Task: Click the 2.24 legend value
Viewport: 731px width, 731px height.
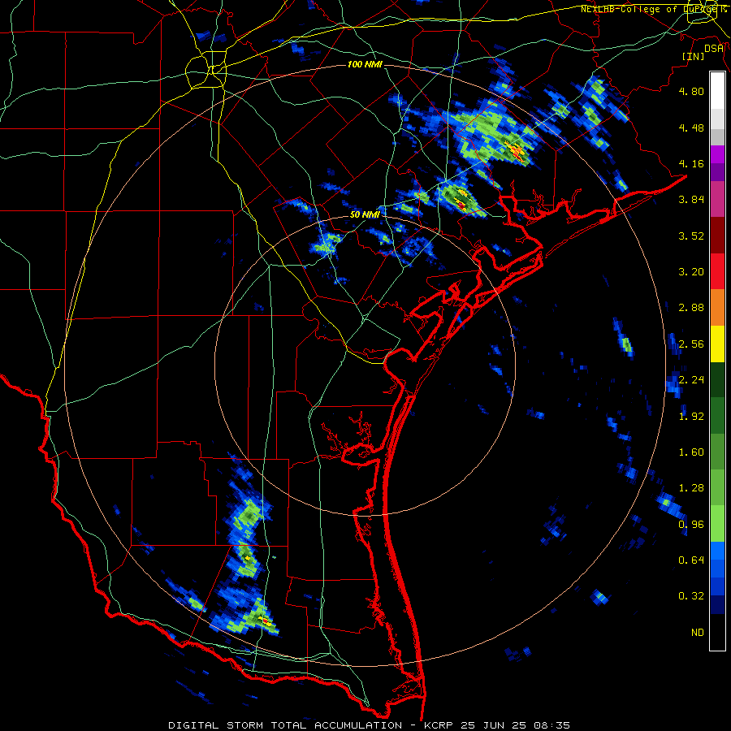Action: point(691,380)
